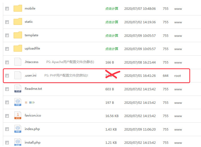This screenshot has width=201, height=147.
Task: Click the index.php PHP file icon
Action: [18, 129]
